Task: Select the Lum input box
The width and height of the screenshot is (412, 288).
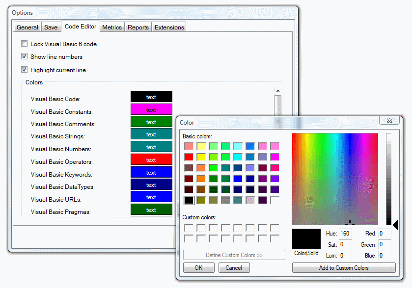Action: (346, 256)
